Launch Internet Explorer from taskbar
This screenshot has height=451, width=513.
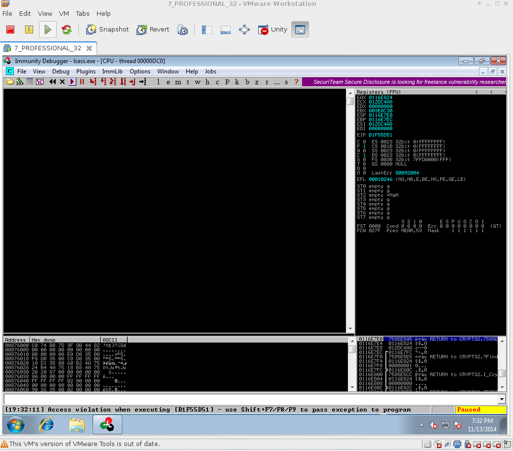[x=47, y=425]
